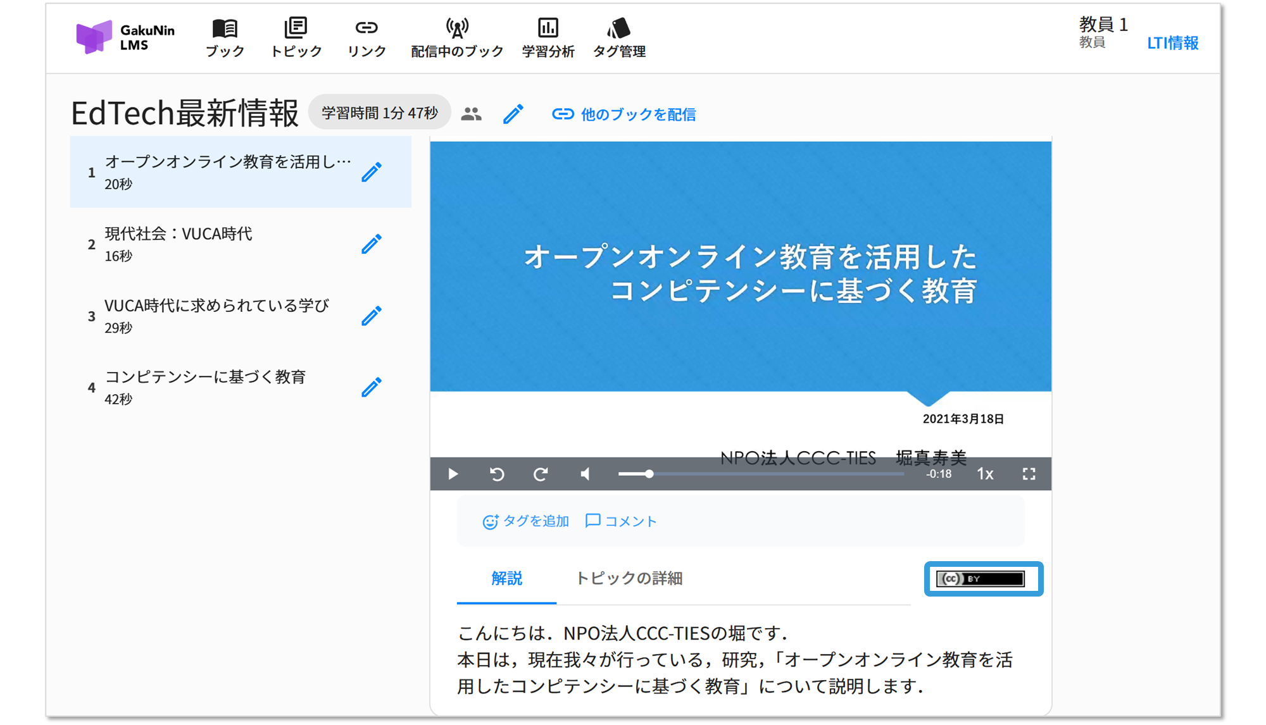Click the タグを追加 button
The height and width of the screenshot is (725, 1266).
tap(526, 521)
